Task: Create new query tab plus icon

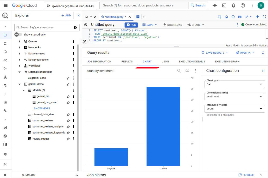Action: [138, 17]
